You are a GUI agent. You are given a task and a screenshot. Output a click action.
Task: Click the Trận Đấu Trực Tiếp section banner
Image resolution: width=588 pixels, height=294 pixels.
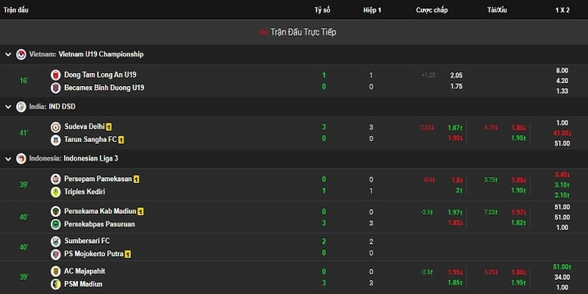tap(294, 32)
